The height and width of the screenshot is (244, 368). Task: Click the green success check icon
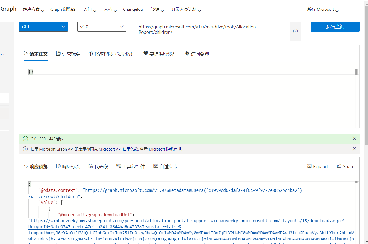click(x=25, y=139)
